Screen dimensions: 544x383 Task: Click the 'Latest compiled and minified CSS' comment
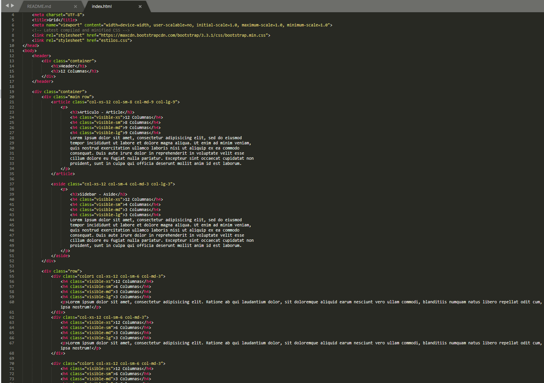coord(82,30)
